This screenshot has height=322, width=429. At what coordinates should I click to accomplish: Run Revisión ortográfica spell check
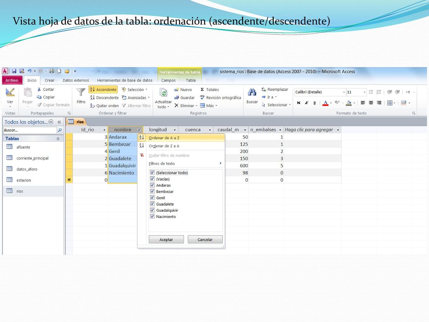click(x=220, y=97)
